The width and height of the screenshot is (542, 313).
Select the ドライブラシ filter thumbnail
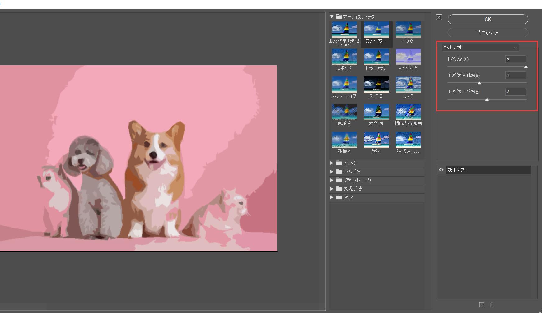pos(376,57)
